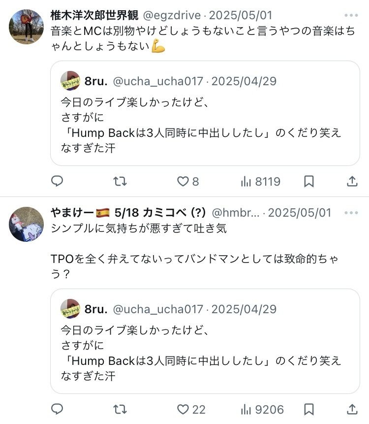Open やまけー profile avatar

tap(27, 224)
